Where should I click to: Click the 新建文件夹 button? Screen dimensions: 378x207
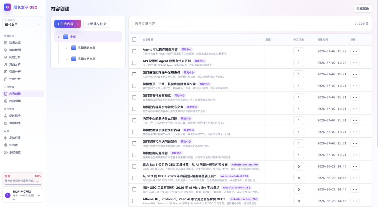point(97,24)
